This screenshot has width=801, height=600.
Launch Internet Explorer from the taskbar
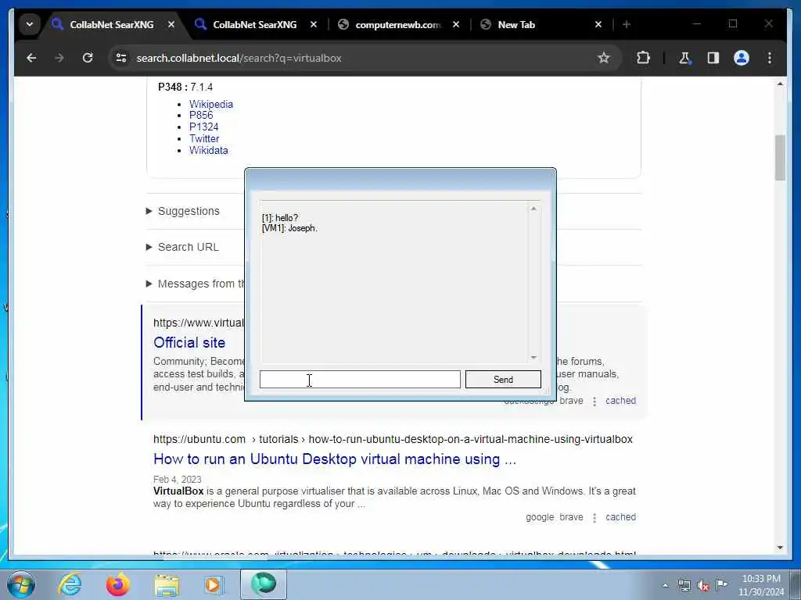click(69, 584)
